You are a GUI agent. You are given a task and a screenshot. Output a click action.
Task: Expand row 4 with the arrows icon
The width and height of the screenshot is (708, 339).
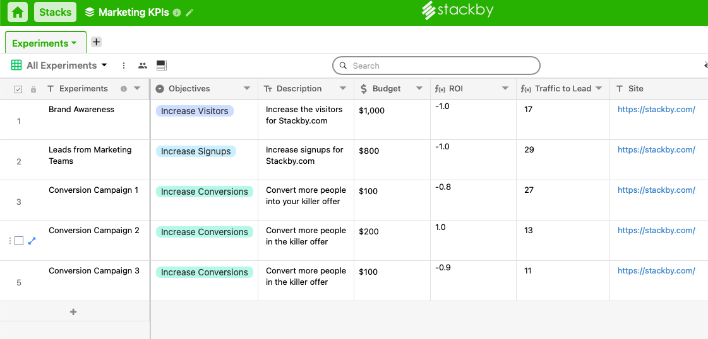(32, 241)
